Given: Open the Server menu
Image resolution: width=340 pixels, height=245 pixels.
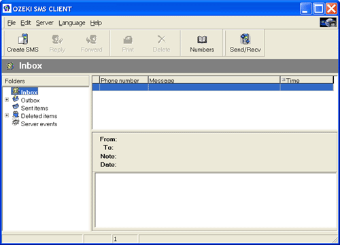Looking at the screenshot, I should (44, 23).
